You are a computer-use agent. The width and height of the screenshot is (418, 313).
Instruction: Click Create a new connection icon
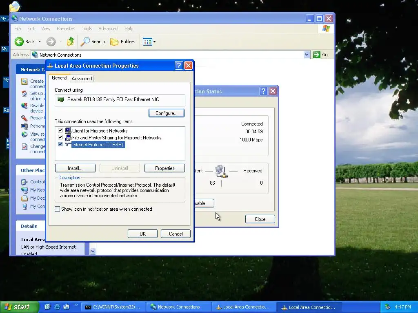pos(24,82)
